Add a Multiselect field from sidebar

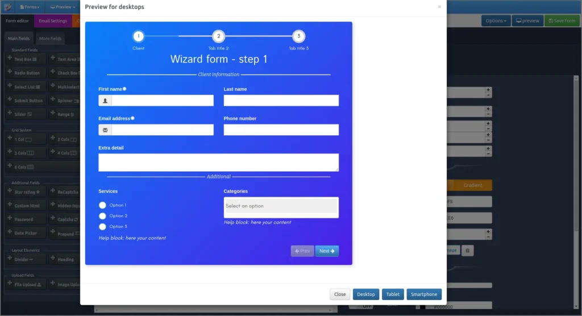pos(65,86)
